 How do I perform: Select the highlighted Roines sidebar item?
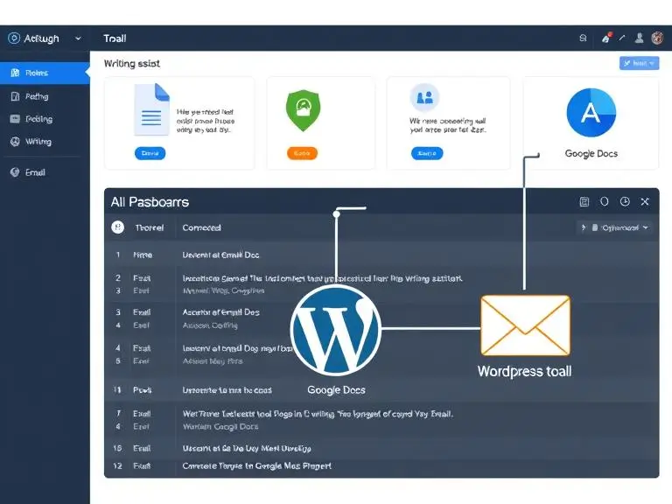45,73
